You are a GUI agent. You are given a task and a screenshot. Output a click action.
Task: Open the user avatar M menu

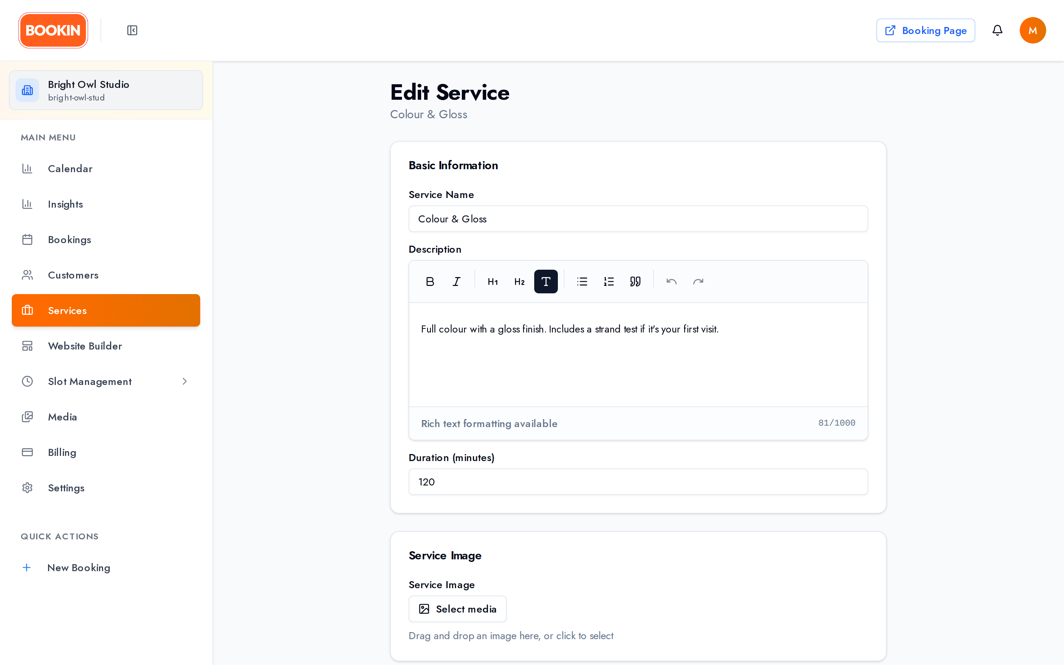click(1032, 30)
